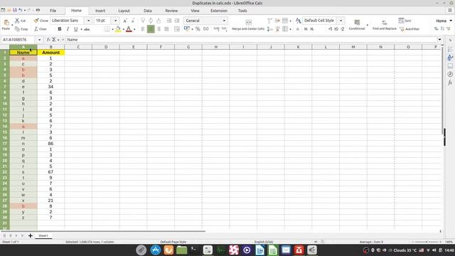Open the font name dropdown arrow
Image resolution: width=455 pixels, height=256 pixels.
(x=88, y=21)
